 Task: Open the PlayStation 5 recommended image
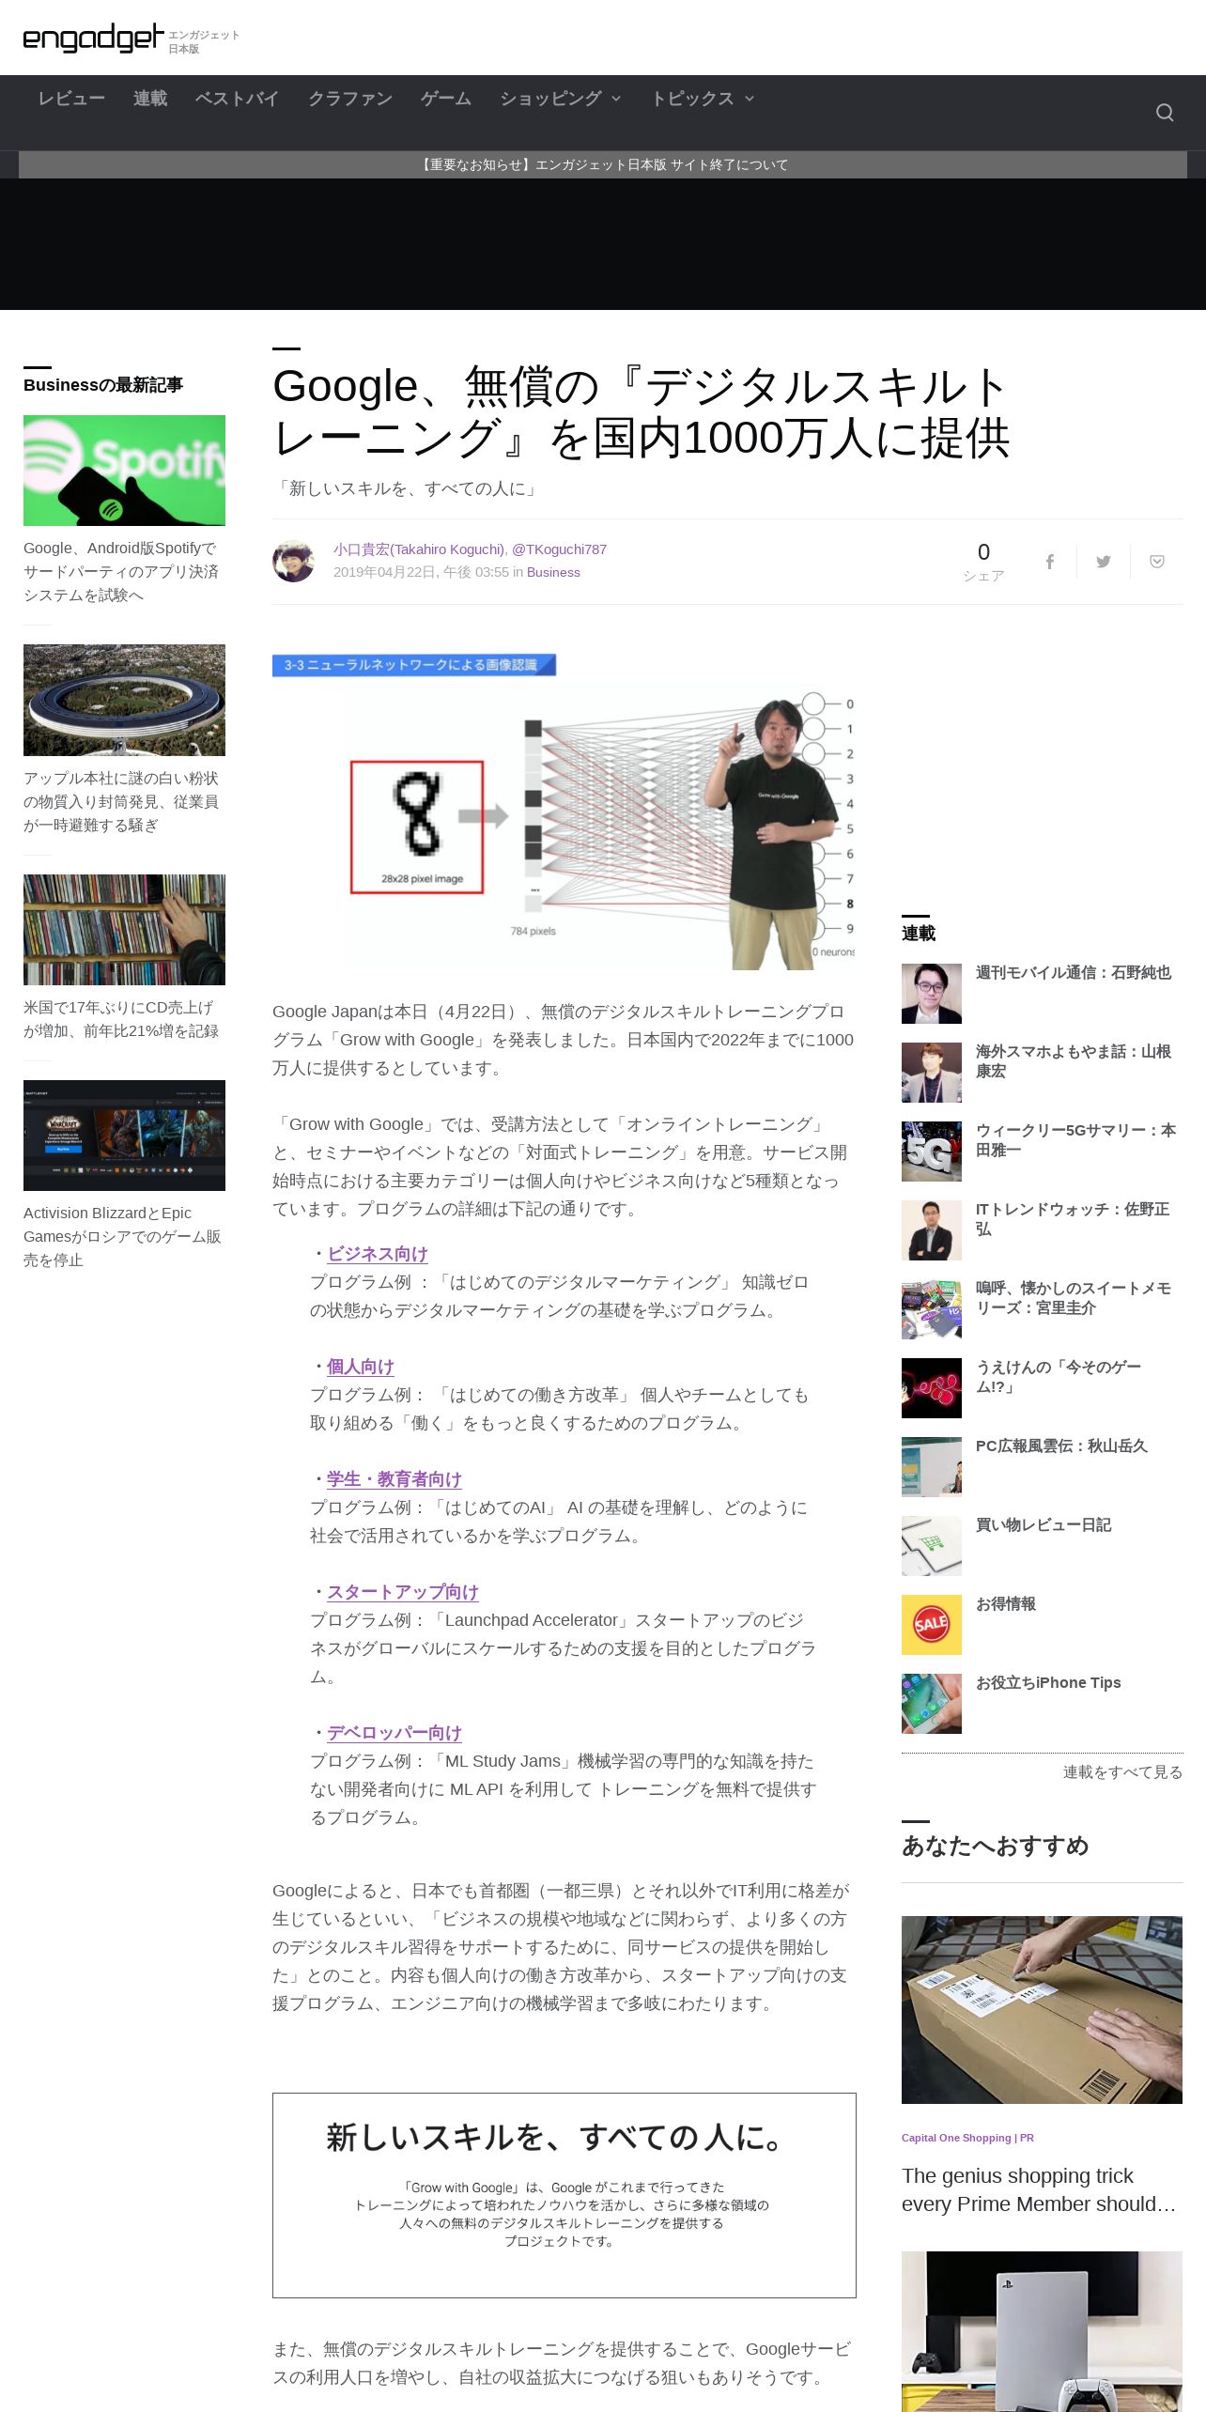pos(1042,2331)
